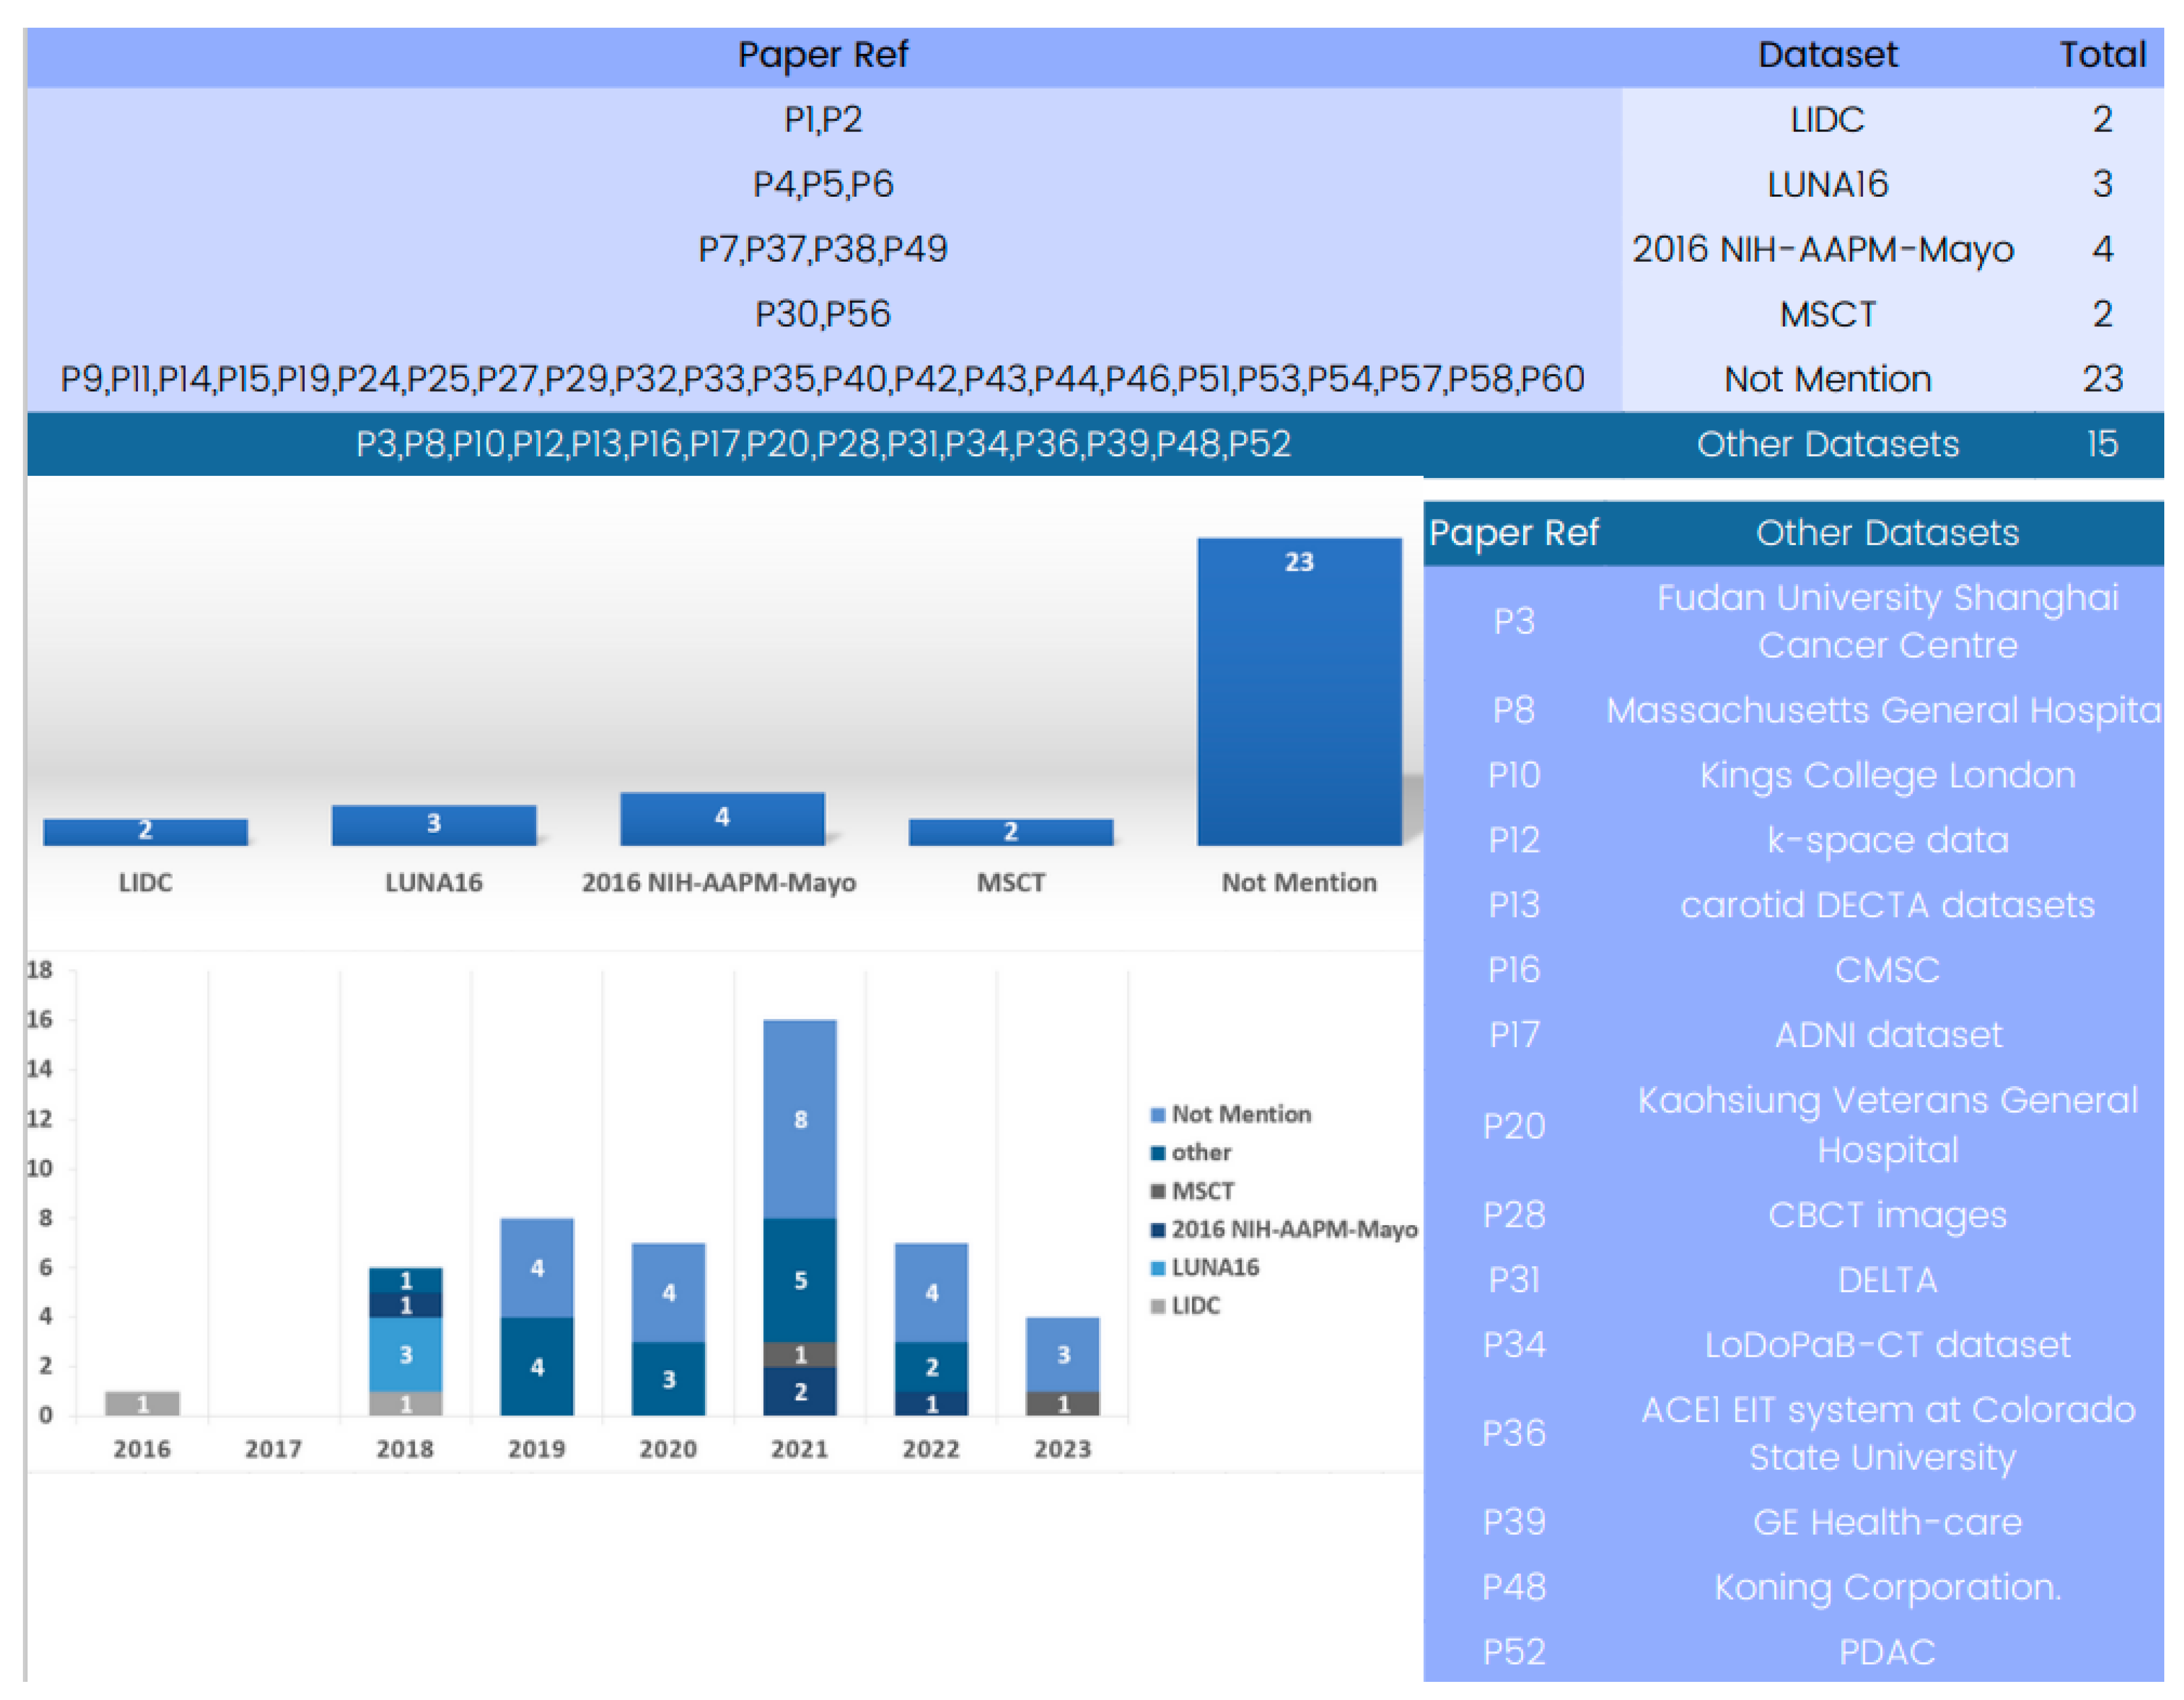The height and width of the screenshot is (1700, 2184).
Task: Select the 2016 LIDC bar segment
Action: click(142, 1404)
